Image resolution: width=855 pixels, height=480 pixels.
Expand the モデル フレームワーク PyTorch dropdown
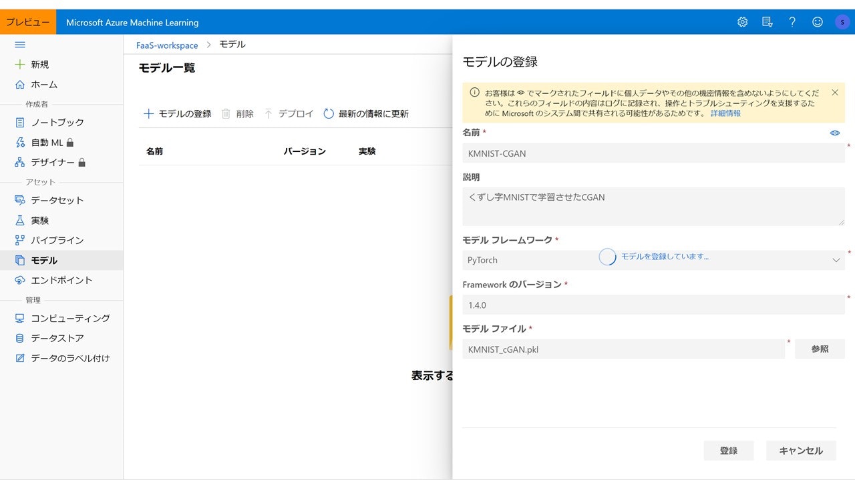pyautogui.click(x=653, y=260)
